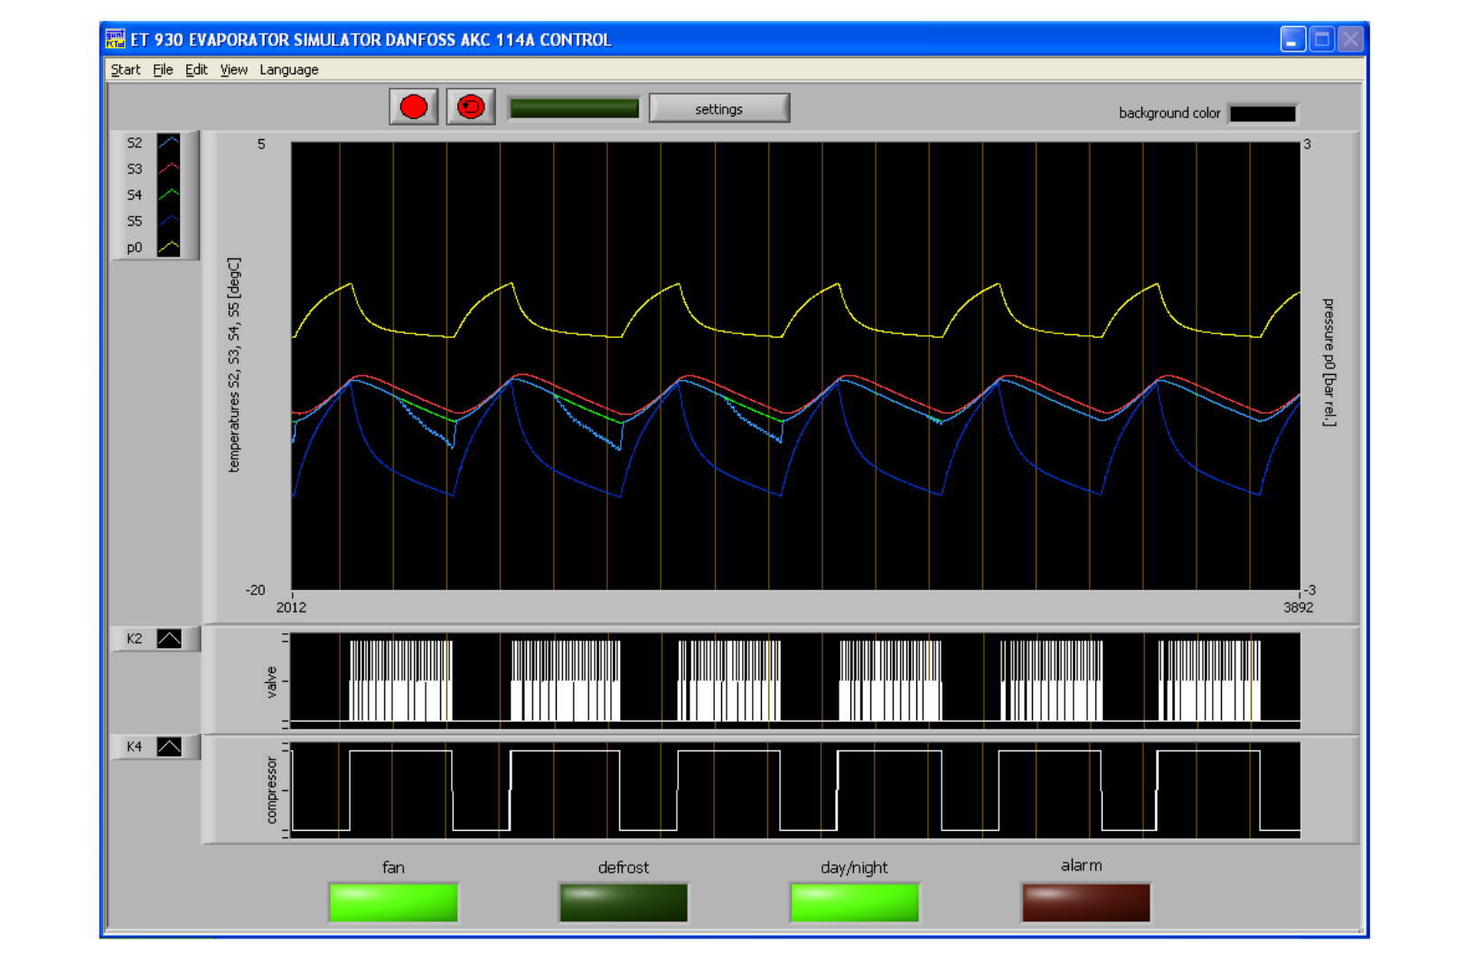Click the temperature axis upper value 5
This screenshot has height=960, width=1483.
261,144
